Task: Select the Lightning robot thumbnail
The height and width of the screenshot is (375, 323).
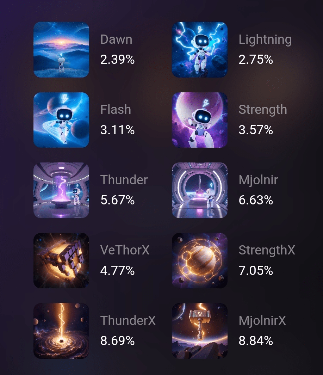Action: point(200,49)
